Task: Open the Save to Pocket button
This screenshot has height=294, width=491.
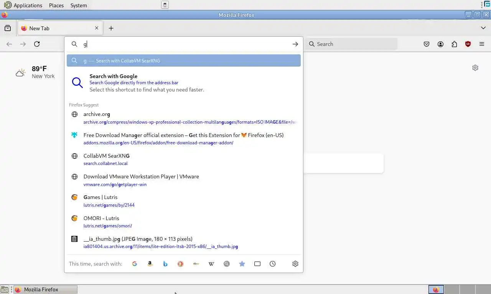Action: click(x=427, y=44)
